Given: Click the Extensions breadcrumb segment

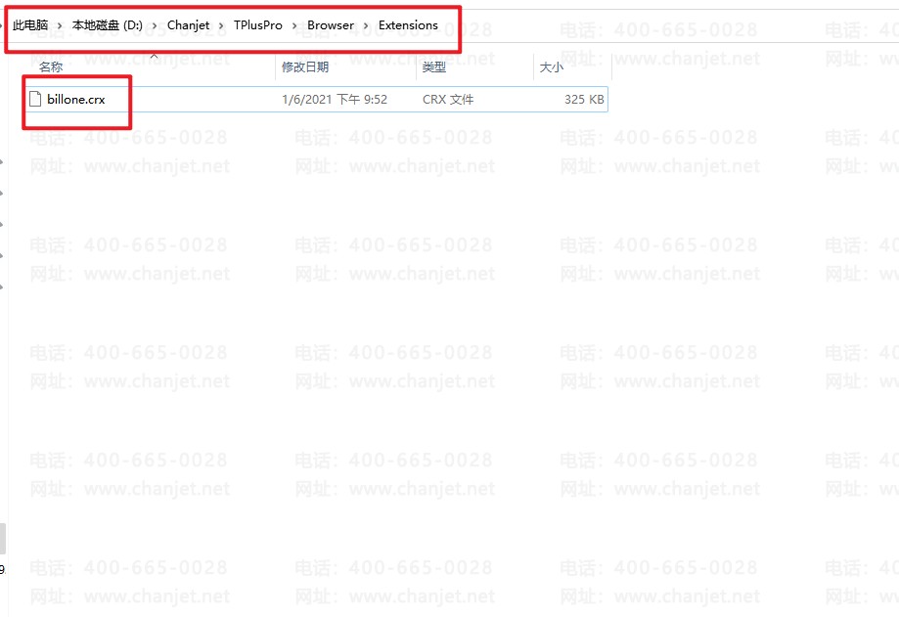Looking at the screenshot, I should (x=408, y=25).
